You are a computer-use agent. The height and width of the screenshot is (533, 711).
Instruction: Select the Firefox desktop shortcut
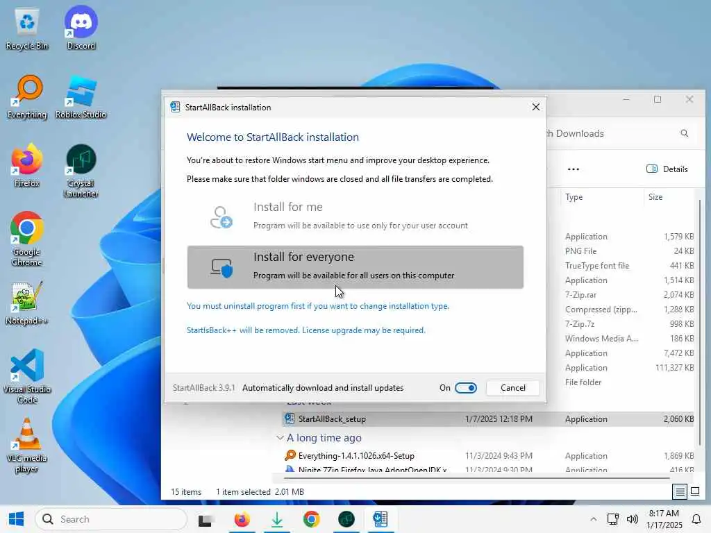(x=27, y=166)
